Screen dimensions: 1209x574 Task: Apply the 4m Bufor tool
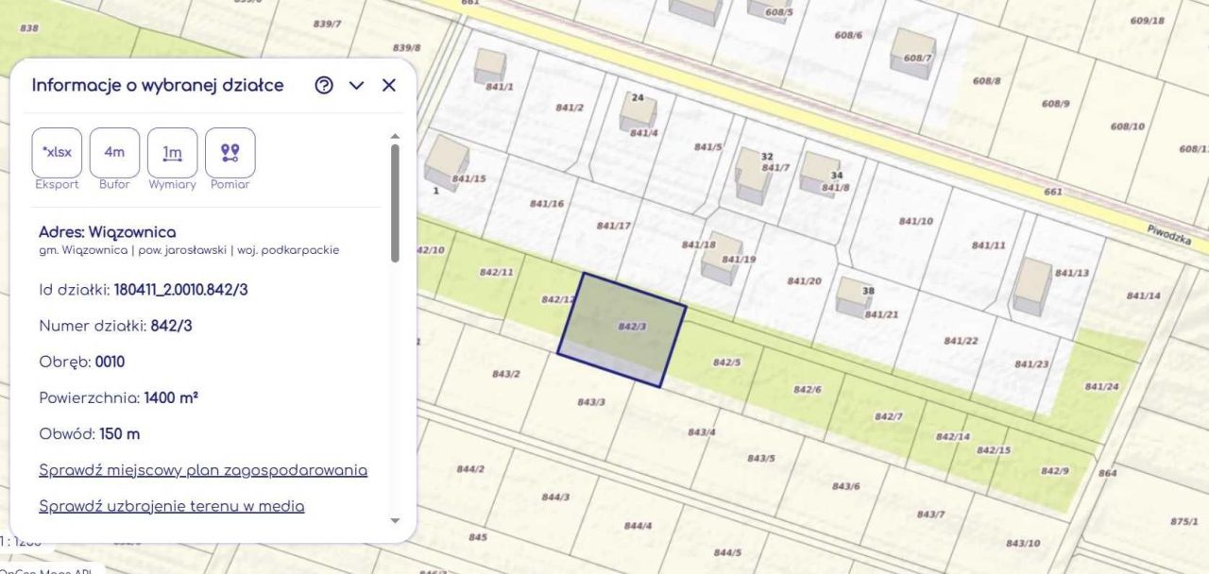click(x=114, y=152)
